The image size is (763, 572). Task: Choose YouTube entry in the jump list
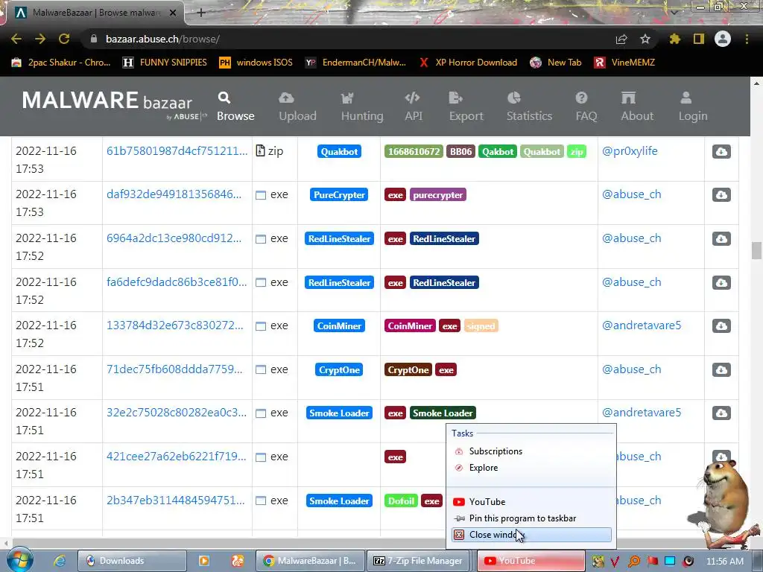[x=531, y=502]
